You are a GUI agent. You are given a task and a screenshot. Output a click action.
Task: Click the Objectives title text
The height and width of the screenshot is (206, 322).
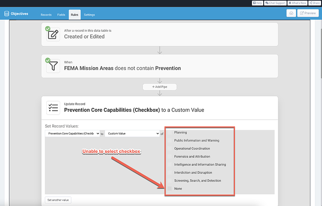(x=20, y=14)
